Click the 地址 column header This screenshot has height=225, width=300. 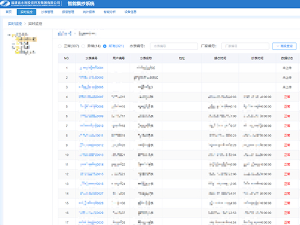tap(182, 58)
